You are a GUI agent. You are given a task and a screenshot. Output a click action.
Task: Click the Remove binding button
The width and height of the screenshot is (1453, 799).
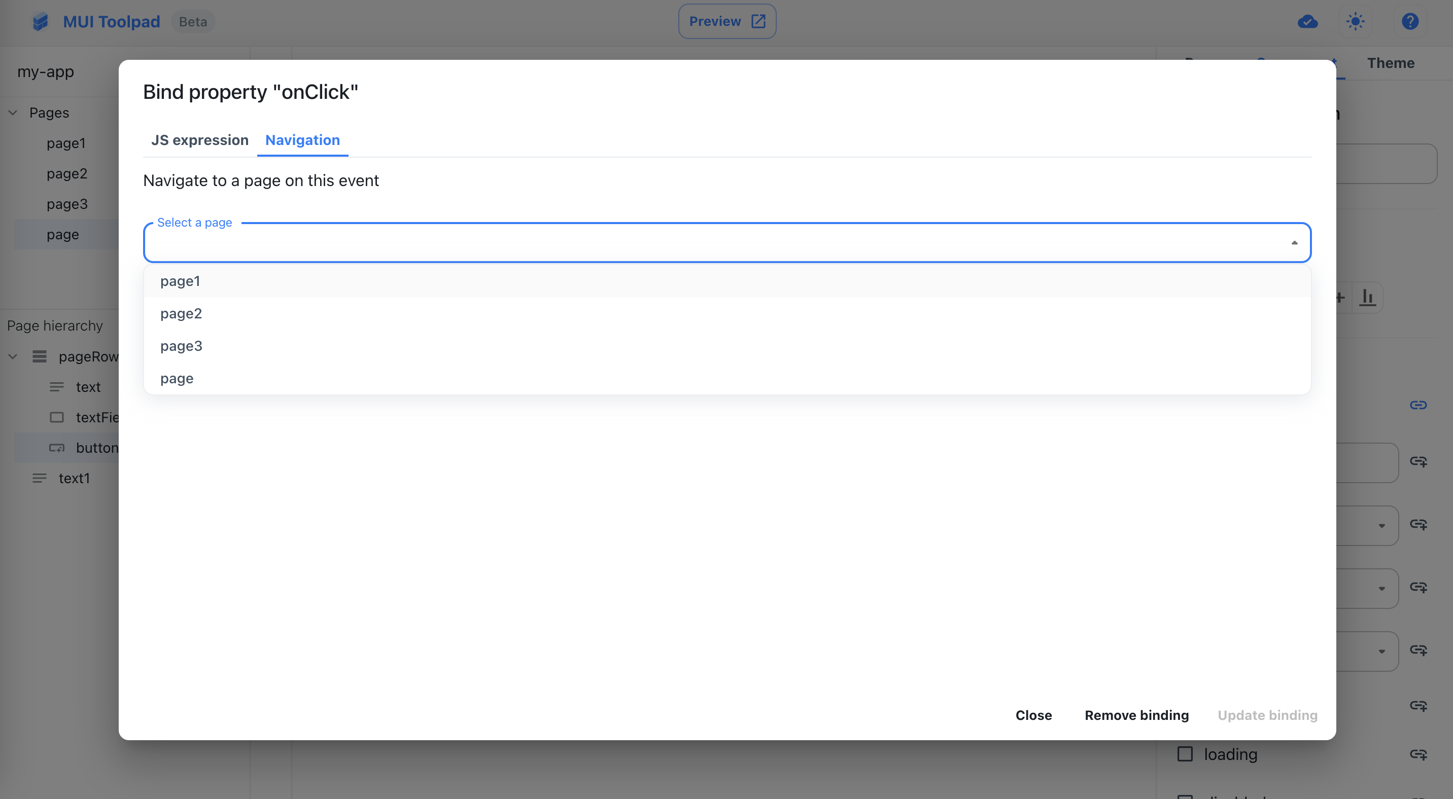1136,715
